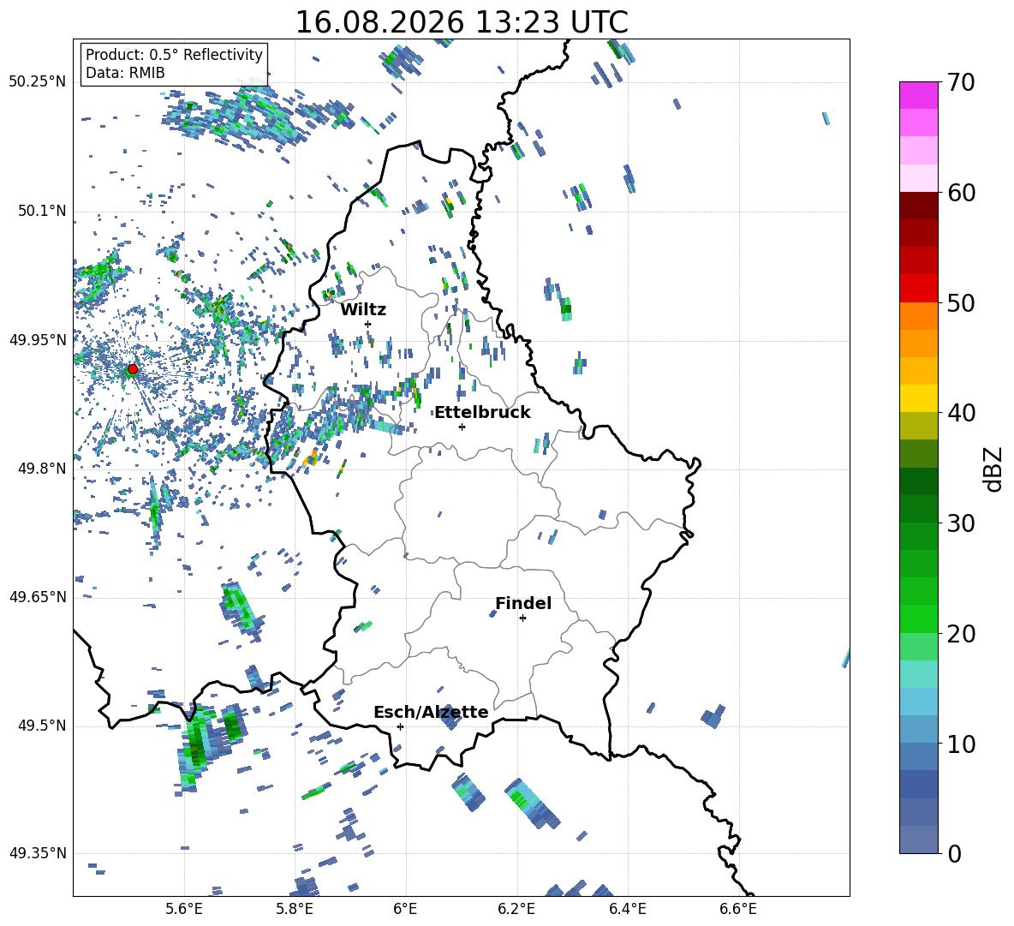Image resolution: width=1014 pixels, height=926 pixels.
Task: Click the 16.08.2026 13:23 UTC title
Action: point(462,22)
